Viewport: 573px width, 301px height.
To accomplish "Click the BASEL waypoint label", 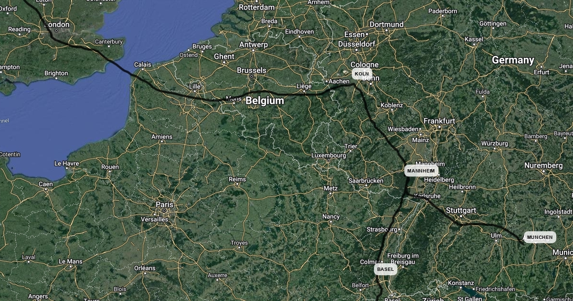I will pyautogui.click(x=385, y=269).
